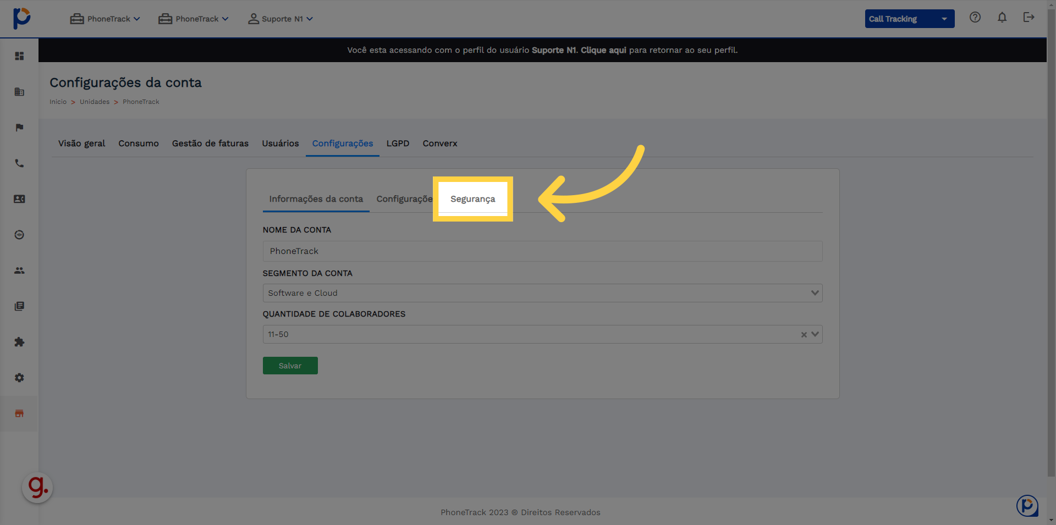Click the Nome da conta input field
Image resolution: width=1056 pixels, height=525 pixels.
click(542, 251)
